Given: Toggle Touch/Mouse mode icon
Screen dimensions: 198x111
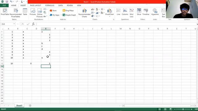Looking at the screenshot, I should click(x=22, y=2).
